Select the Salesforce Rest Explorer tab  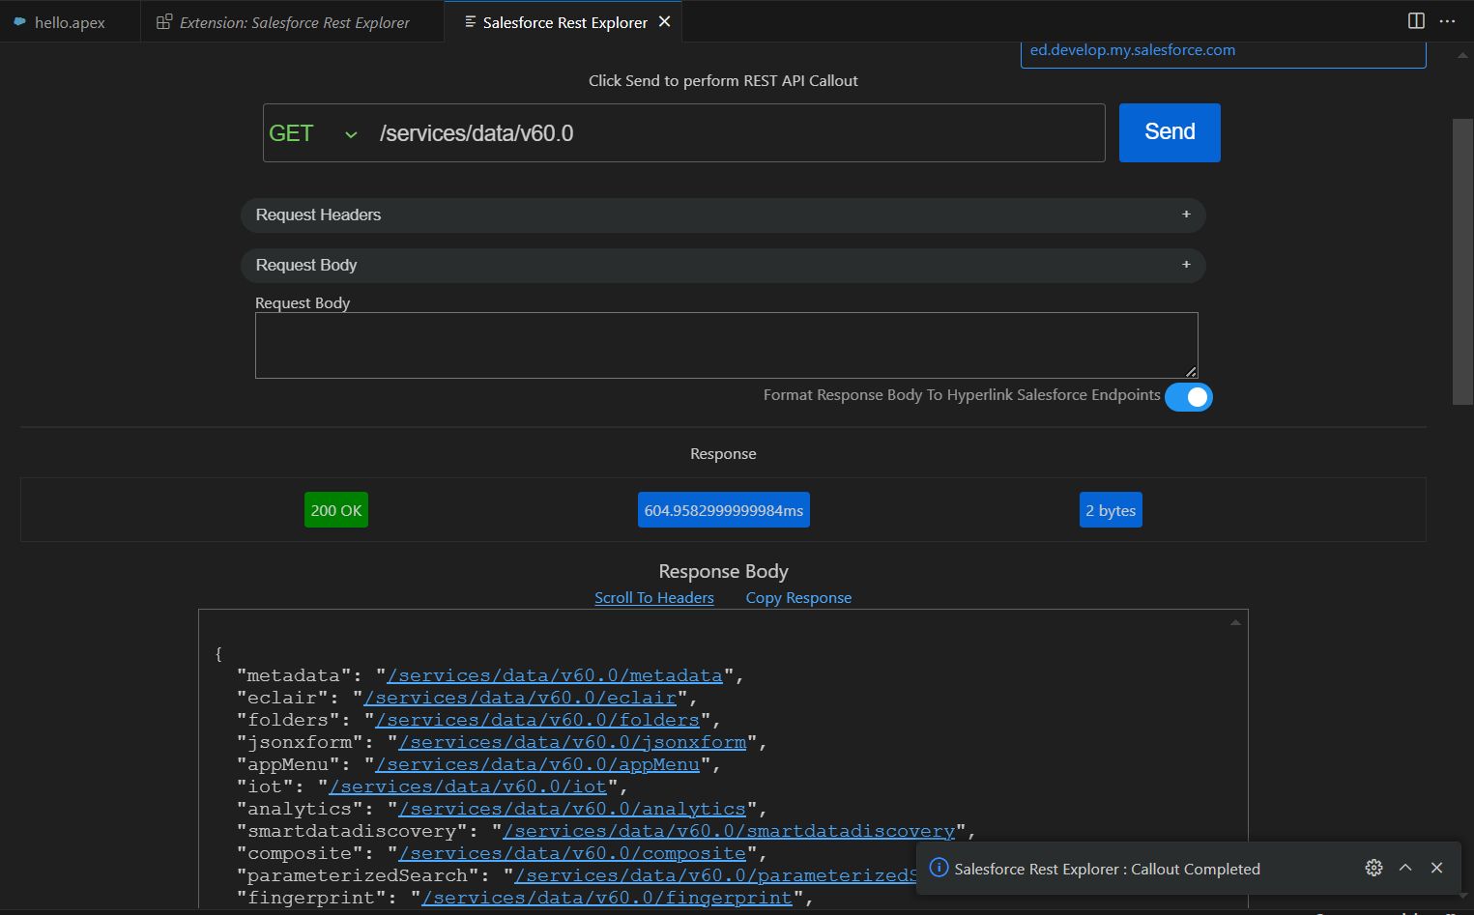coord(564,22)
